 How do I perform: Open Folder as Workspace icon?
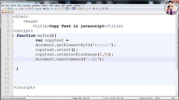pyautogui.click(x=86, y=9)
